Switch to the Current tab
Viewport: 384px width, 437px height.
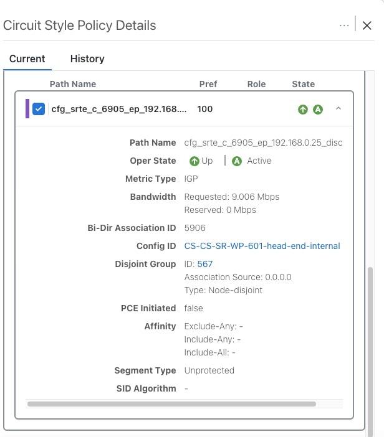[x=27, y=59]
